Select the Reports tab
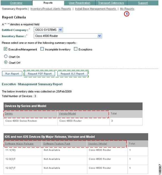162x175 pixels. [x=48, y=3]
